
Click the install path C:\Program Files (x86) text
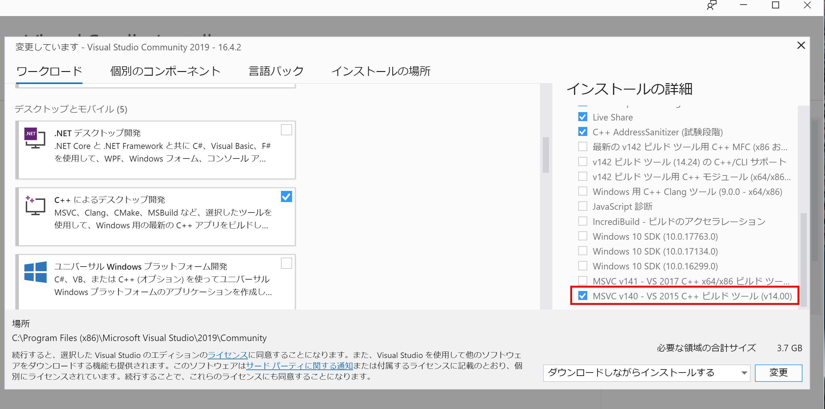(x=139, y=338)
